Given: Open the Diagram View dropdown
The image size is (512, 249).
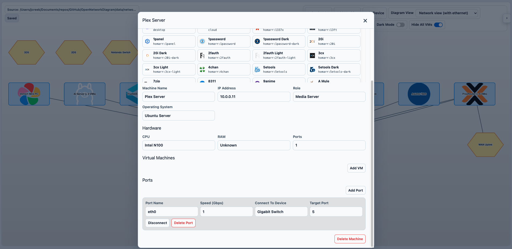Looking at the screenshot, I should [447, 13].
